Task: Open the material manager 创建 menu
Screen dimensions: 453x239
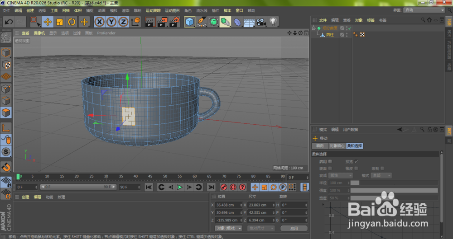Action: tap(25, 197)
